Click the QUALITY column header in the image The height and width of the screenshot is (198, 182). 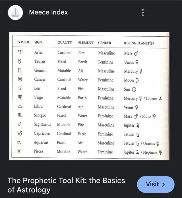pyautogui.click(x=65, y=42)
